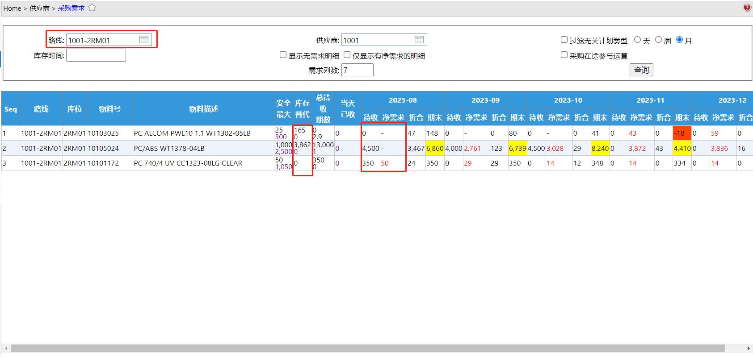The width and height of the screenshot is (753, 357).
Task: Click the net requirement 2,761 value
Action: point(472,148)
